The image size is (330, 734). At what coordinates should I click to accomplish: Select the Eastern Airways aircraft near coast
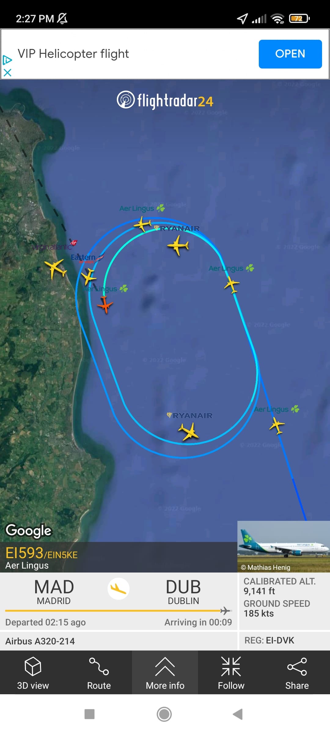[x=89, y=276]
